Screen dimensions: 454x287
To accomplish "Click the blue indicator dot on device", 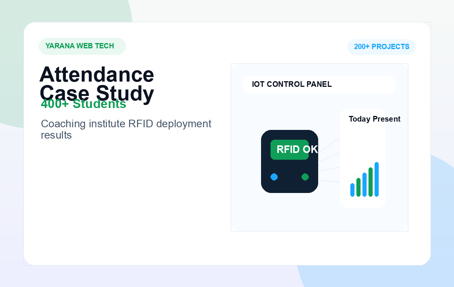I will [274, 177].
